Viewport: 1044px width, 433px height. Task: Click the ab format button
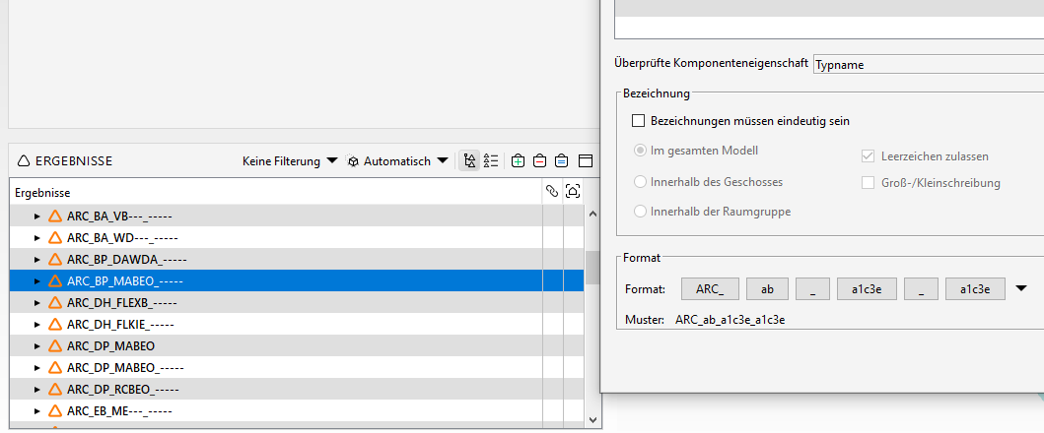coord(768,288)
